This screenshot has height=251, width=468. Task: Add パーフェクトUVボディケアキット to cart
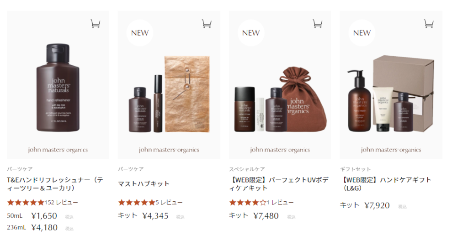pos(318,24)
